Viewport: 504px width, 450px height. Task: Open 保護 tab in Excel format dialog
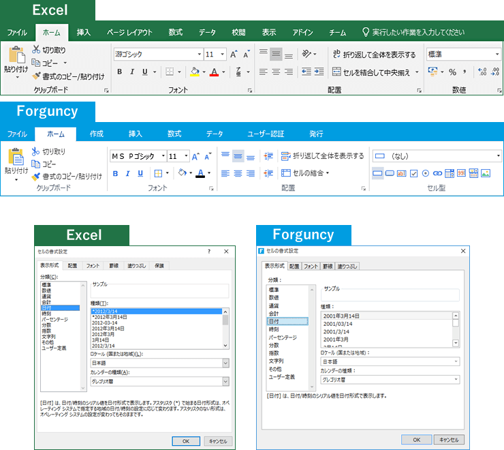click(x=159, y=265)
